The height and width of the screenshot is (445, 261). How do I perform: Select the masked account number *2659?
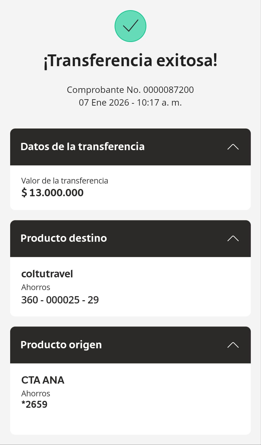tap(34, 405)
